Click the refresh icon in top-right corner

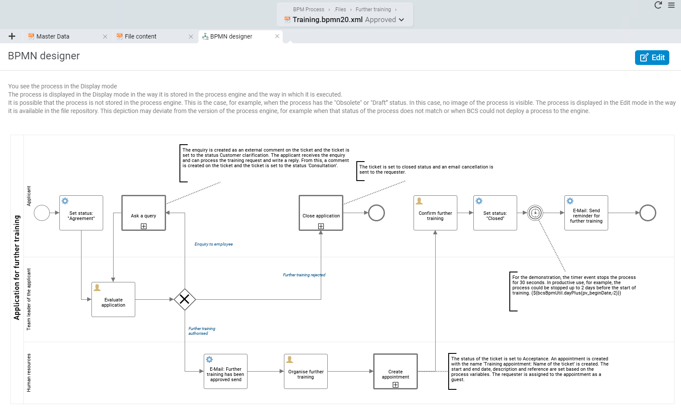tap(658, 5)
